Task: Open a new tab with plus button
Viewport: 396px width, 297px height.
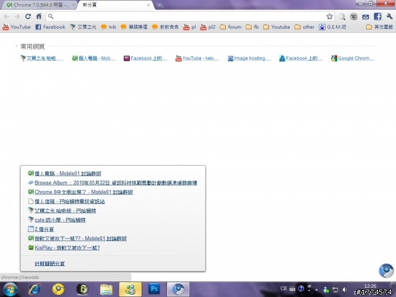Action: (x=160, y=5)
